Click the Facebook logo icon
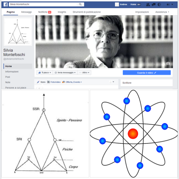 (6, 5)
